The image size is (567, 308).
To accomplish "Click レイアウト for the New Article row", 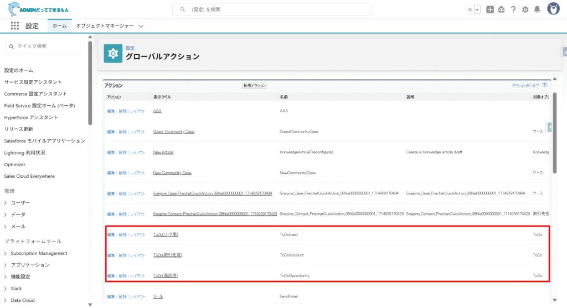I will (x=137, y=152).
